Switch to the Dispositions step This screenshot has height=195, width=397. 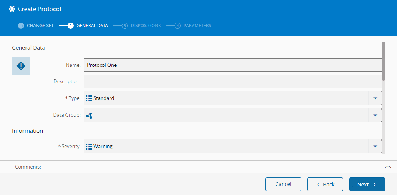tap(145, 26)
